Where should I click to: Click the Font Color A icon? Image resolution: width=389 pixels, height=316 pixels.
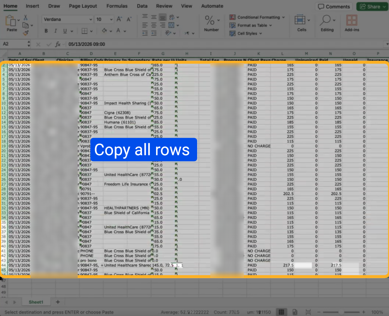click(x=118, y=30)
